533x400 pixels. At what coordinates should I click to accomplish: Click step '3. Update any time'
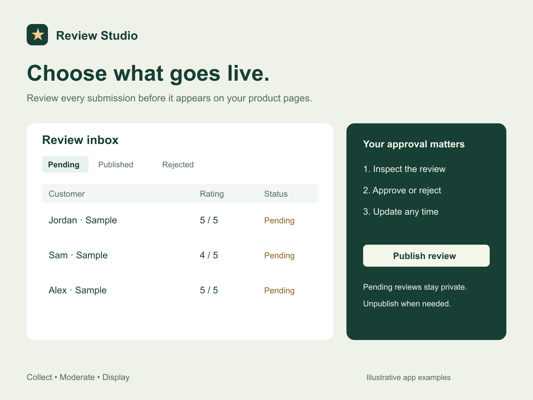pos(401,212)
